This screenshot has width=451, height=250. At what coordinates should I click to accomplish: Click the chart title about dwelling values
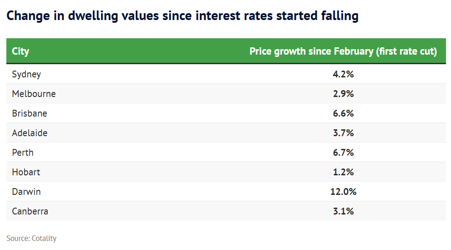pyautogui.click(x=182, y=16)
